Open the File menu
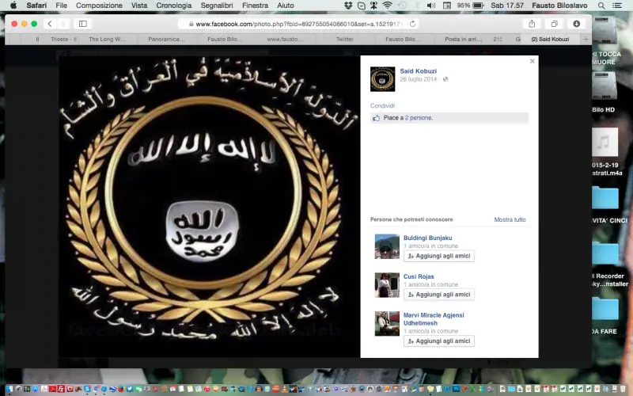The height and width of the screenshot is (396, 633). click(62, 6)
